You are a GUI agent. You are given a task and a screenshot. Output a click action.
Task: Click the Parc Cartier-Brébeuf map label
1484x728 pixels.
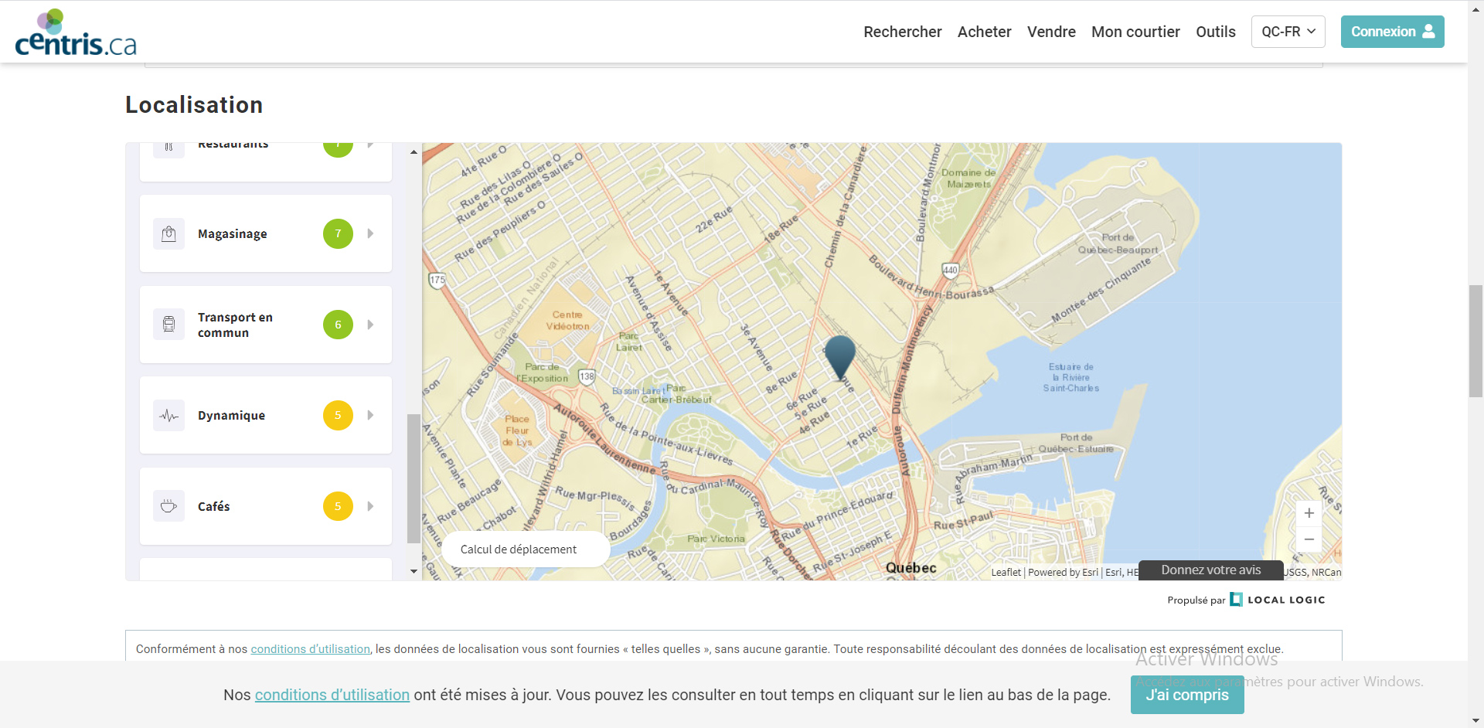(676, 394)
